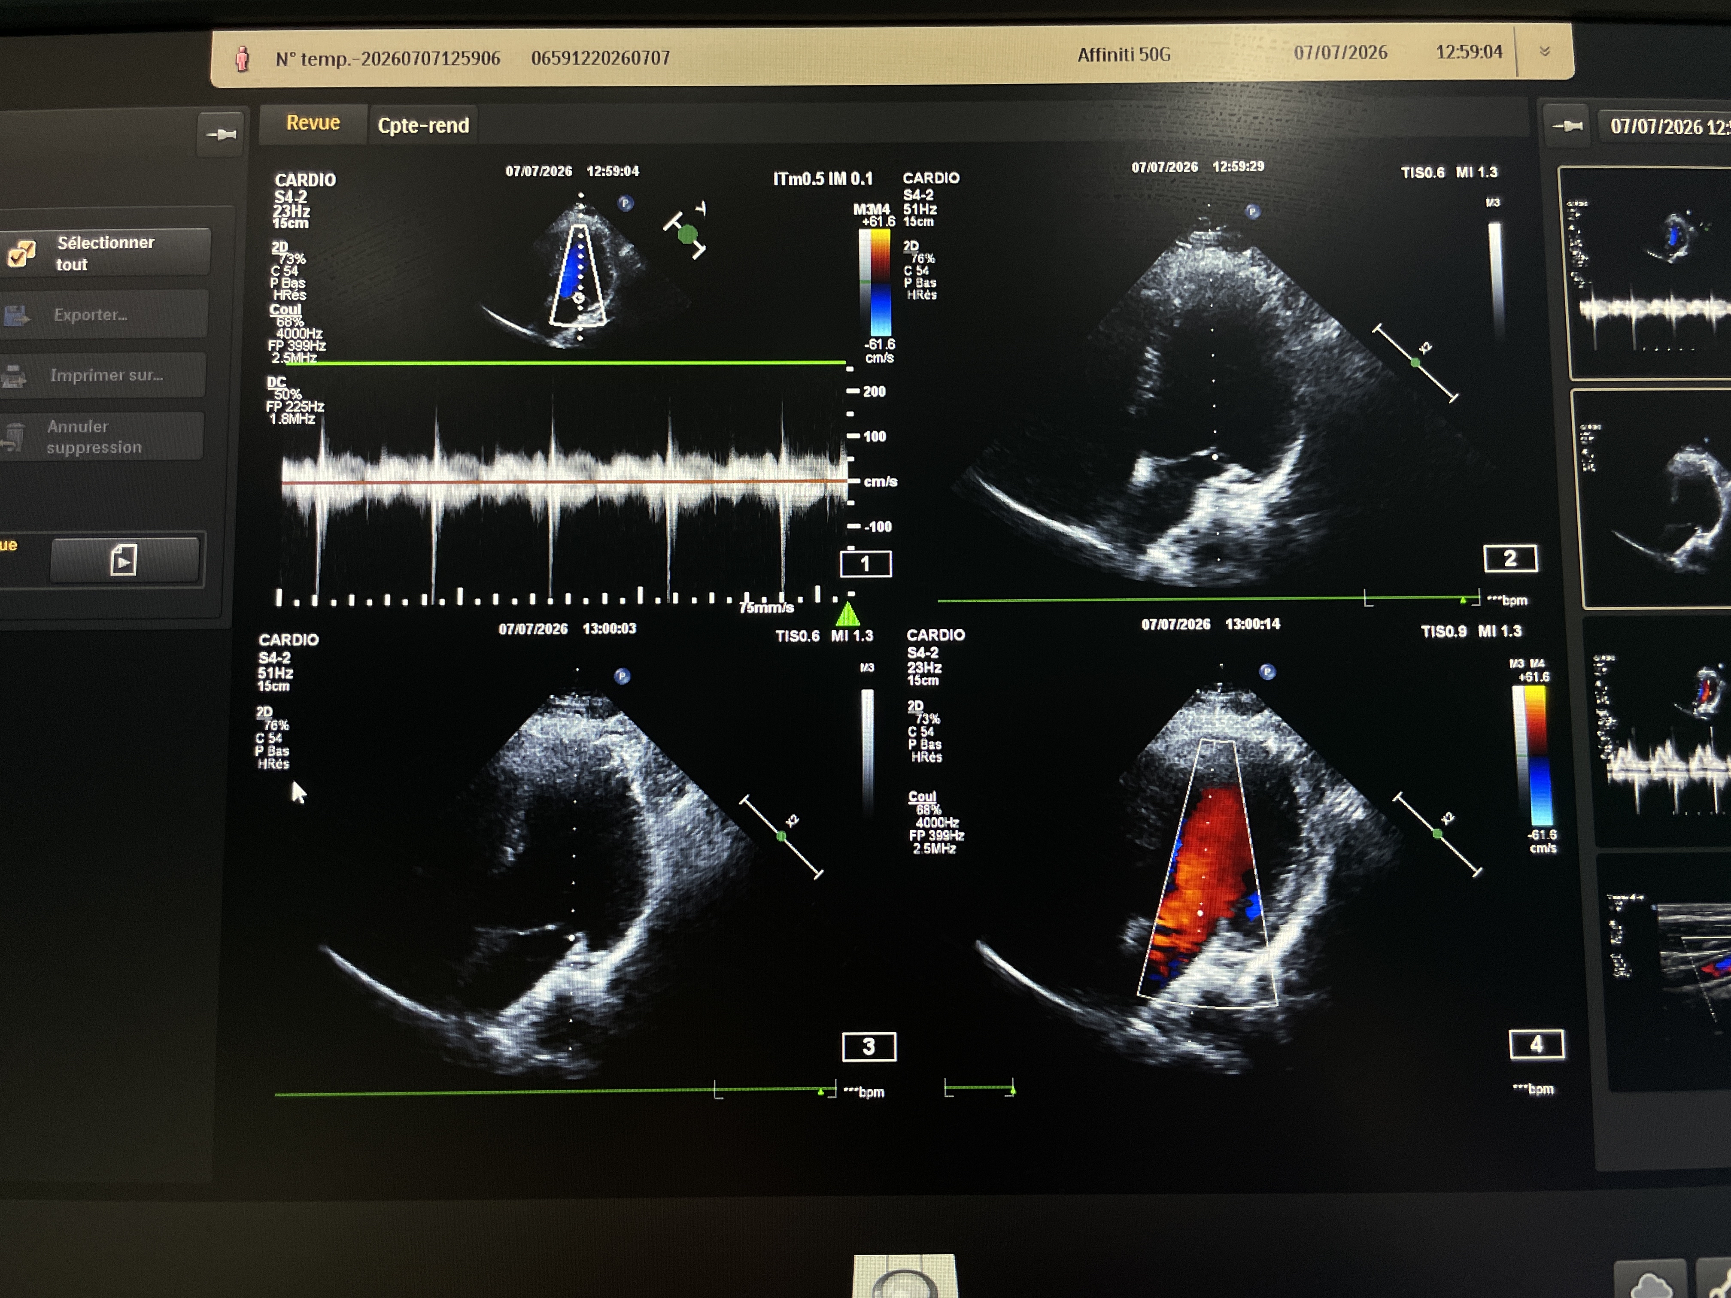The width and height of the screenshot is (1731, 1298).
Task: Click the green cine progress line under image 3
Action: [555, 1092]
